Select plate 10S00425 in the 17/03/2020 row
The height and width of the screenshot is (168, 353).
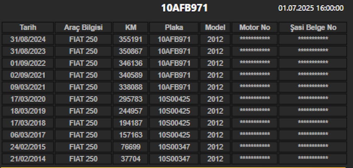pos(174,99)
